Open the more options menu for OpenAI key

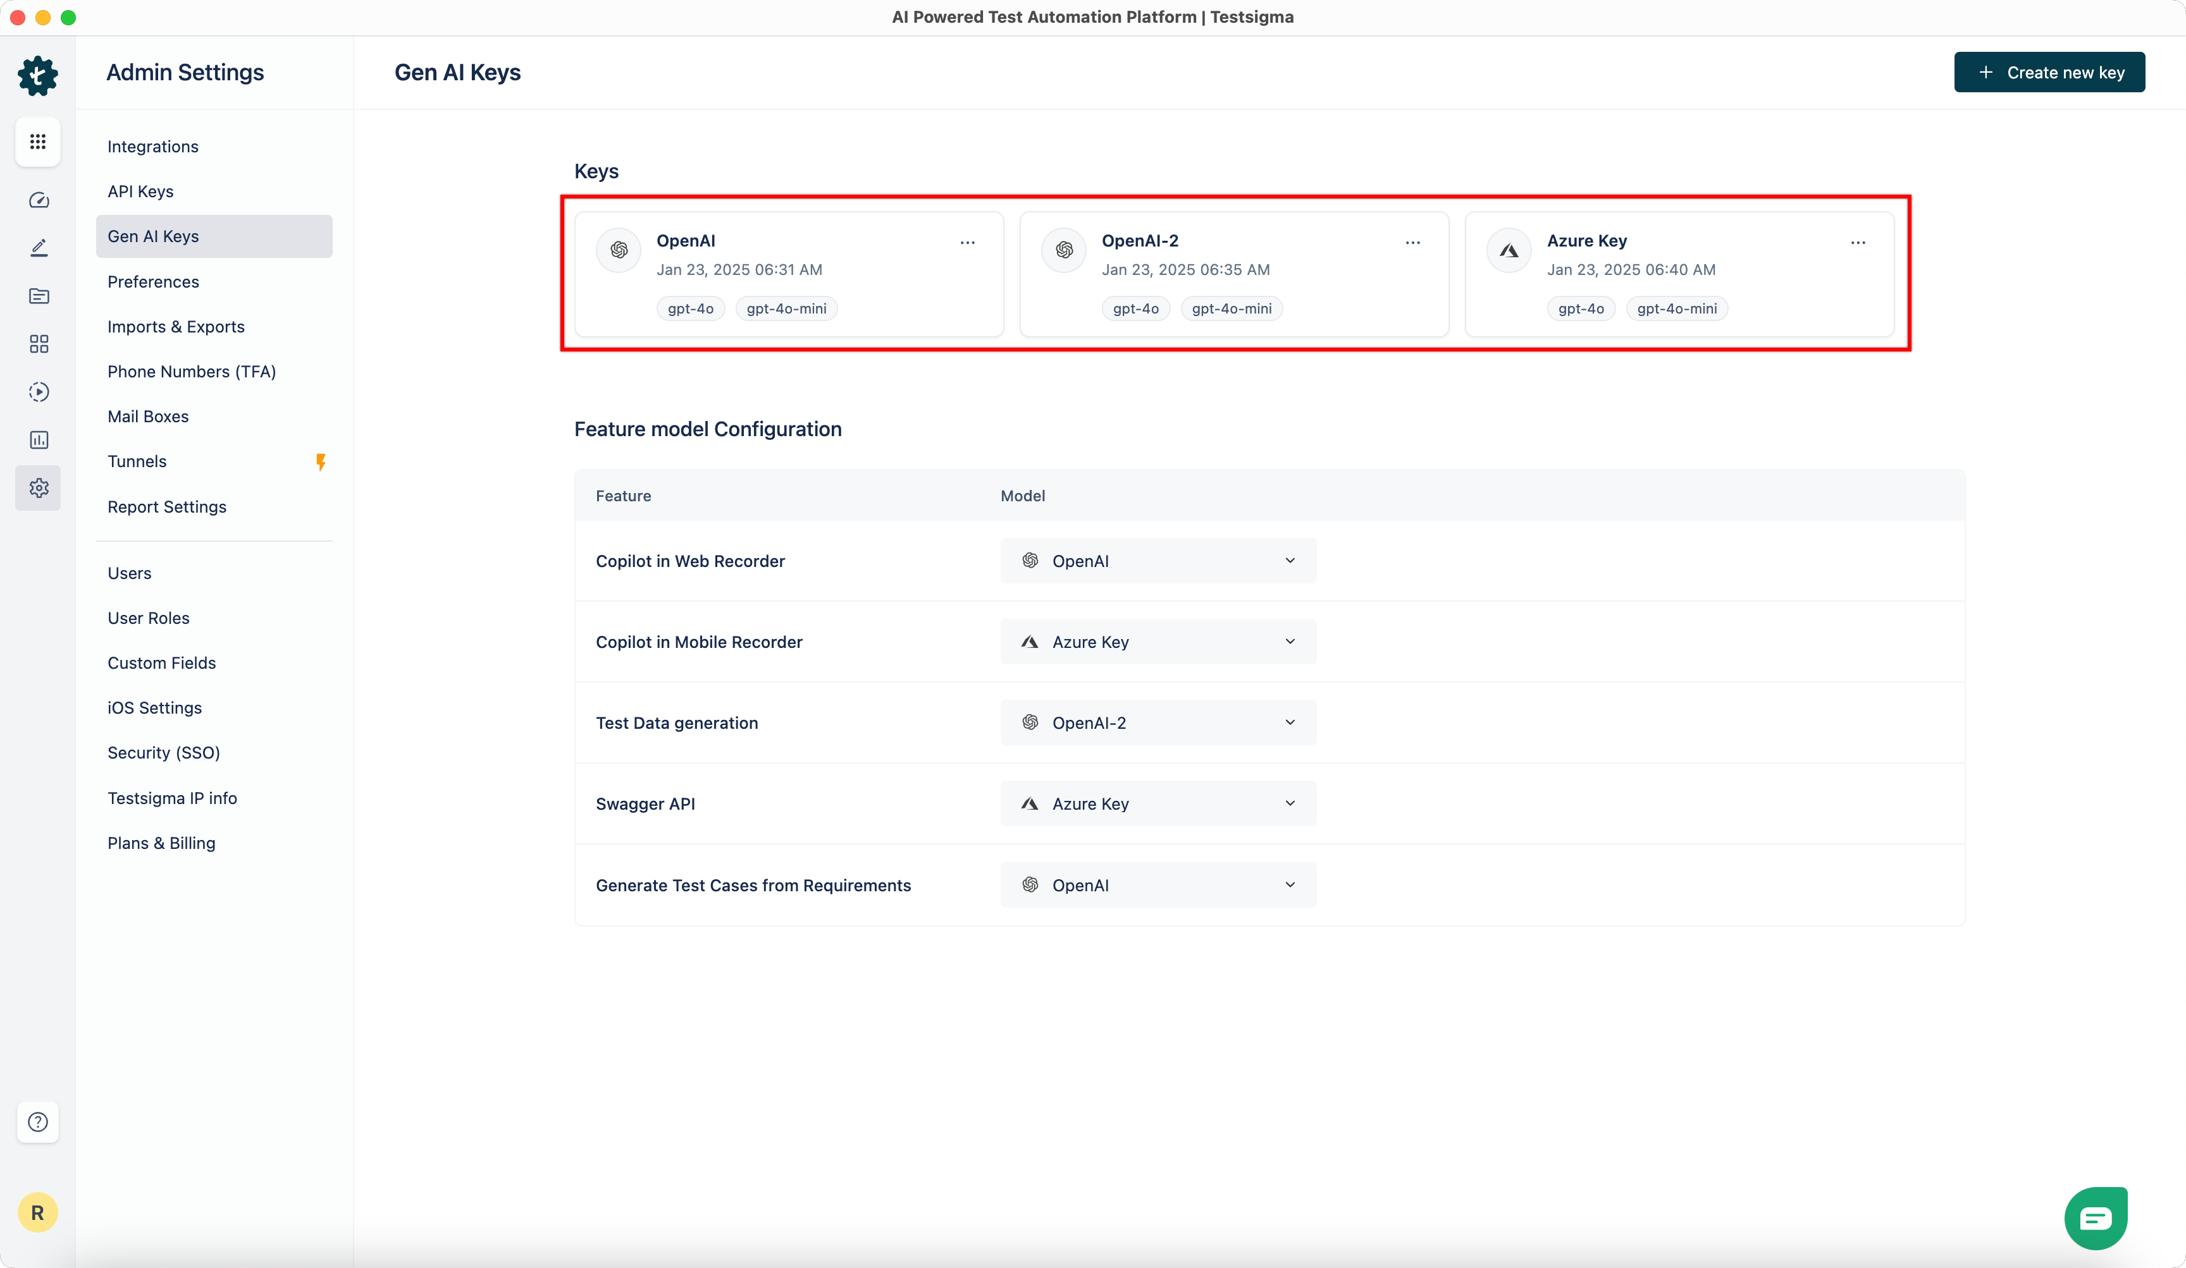[967, 243]
